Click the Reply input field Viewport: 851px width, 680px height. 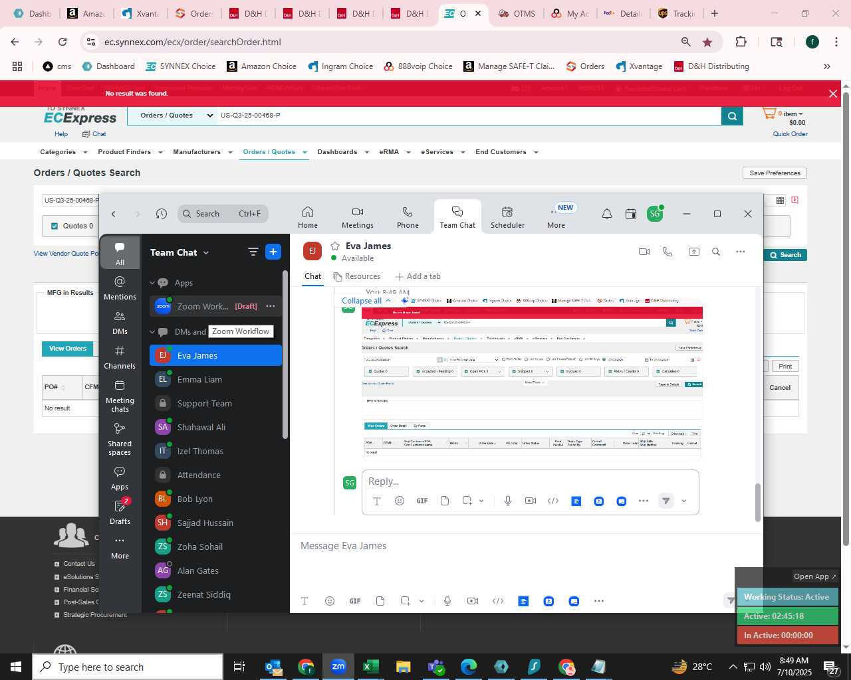click(x=530, y=481)
